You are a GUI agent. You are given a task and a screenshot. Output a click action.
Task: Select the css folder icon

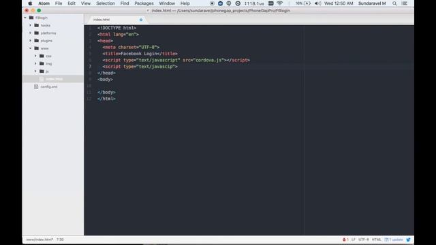(x=42, y=56)
